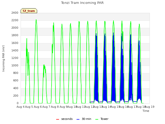The image size is (165, 124).
Task: Click the TZ_tram annotation label
Action: click(29, 11)
